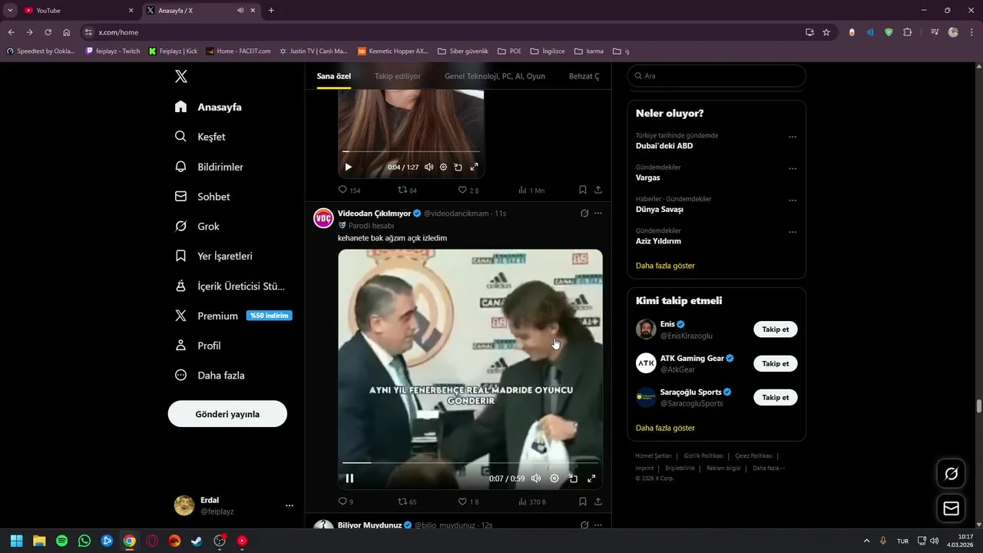The width and height of the screenshot is (983, 553).
Task: Open Profil page
Action: pyautogui.click(x=197, y=346)
